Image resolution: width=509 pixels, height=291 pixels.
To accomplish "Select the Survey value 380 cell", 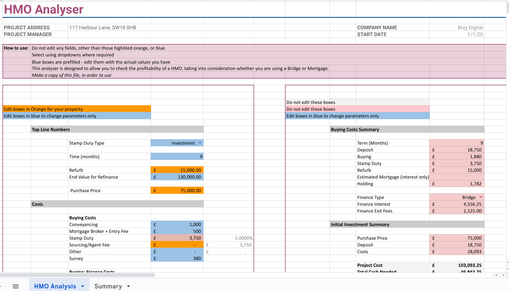I will coord(177,258).
